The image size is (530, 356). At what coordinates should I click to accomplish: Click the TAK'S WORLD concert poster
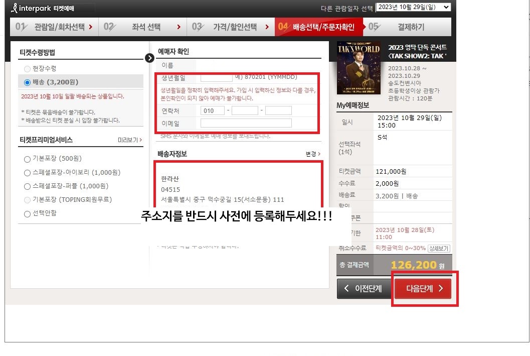(359, 68)
